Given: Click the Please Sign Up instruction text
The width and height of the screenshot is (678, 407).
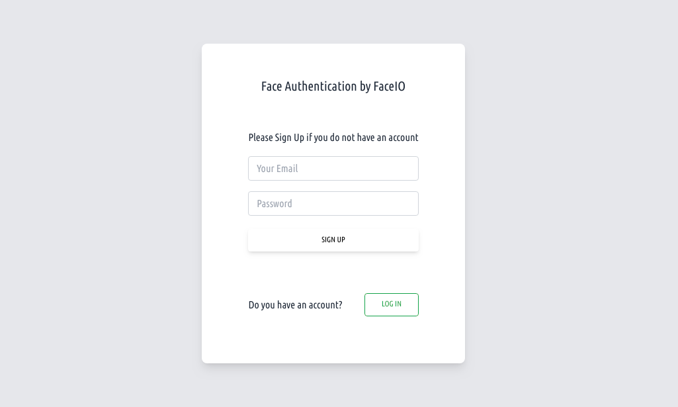Looking at the screenshot, I should click(333, 138).
